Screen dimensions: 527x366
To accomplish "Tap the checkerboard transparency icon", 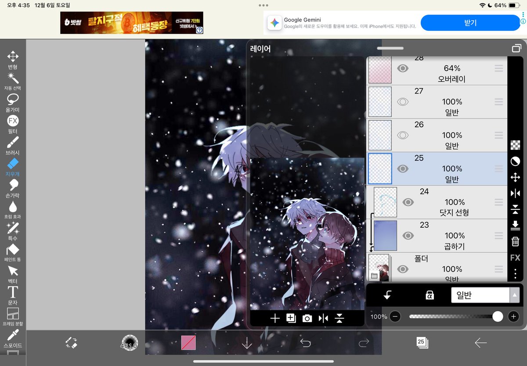I will point(516,145).
